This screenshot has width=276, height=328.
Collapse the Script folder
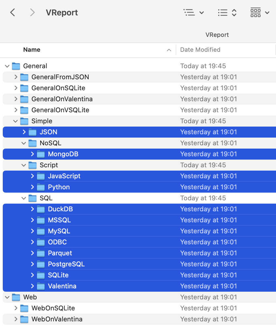click(24, 165)
